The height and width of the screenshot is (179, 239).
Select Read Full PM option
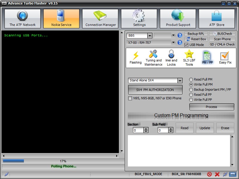tap(191, 79)
